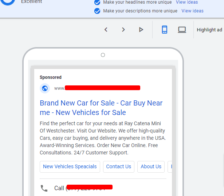
Task: Go to the previous ad preview
Action: [106, 30]
